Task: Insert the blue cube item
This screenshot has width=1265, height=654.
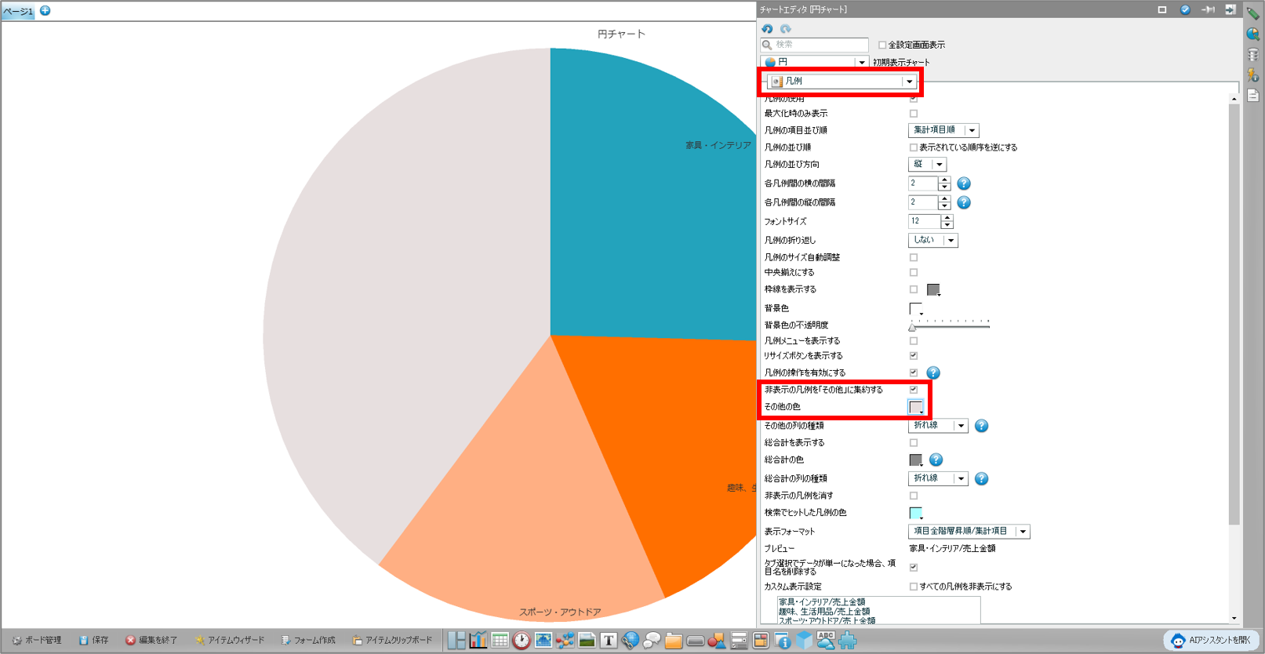Action: click(804, 641)
